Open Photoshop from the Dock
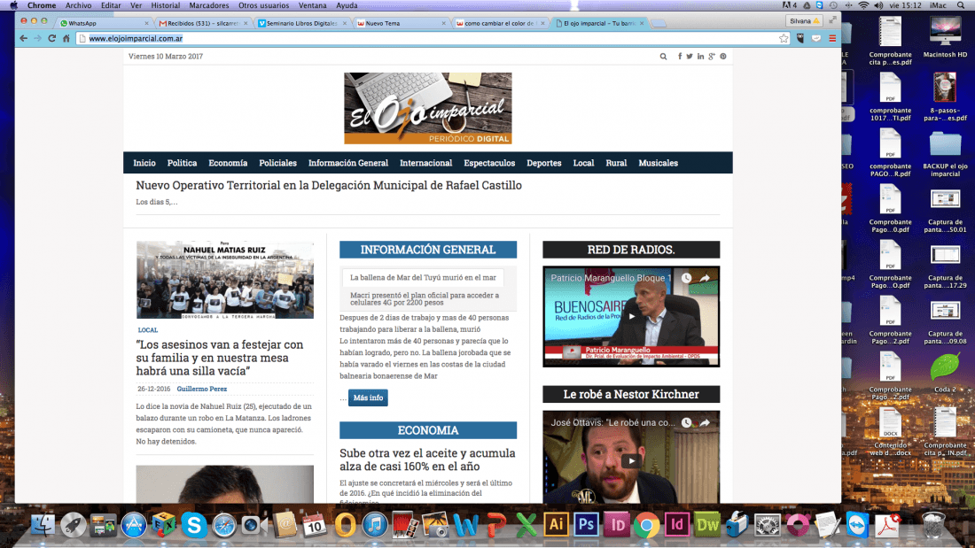Image resolution: width=975 pixels, height=548 pixels. 587,525
